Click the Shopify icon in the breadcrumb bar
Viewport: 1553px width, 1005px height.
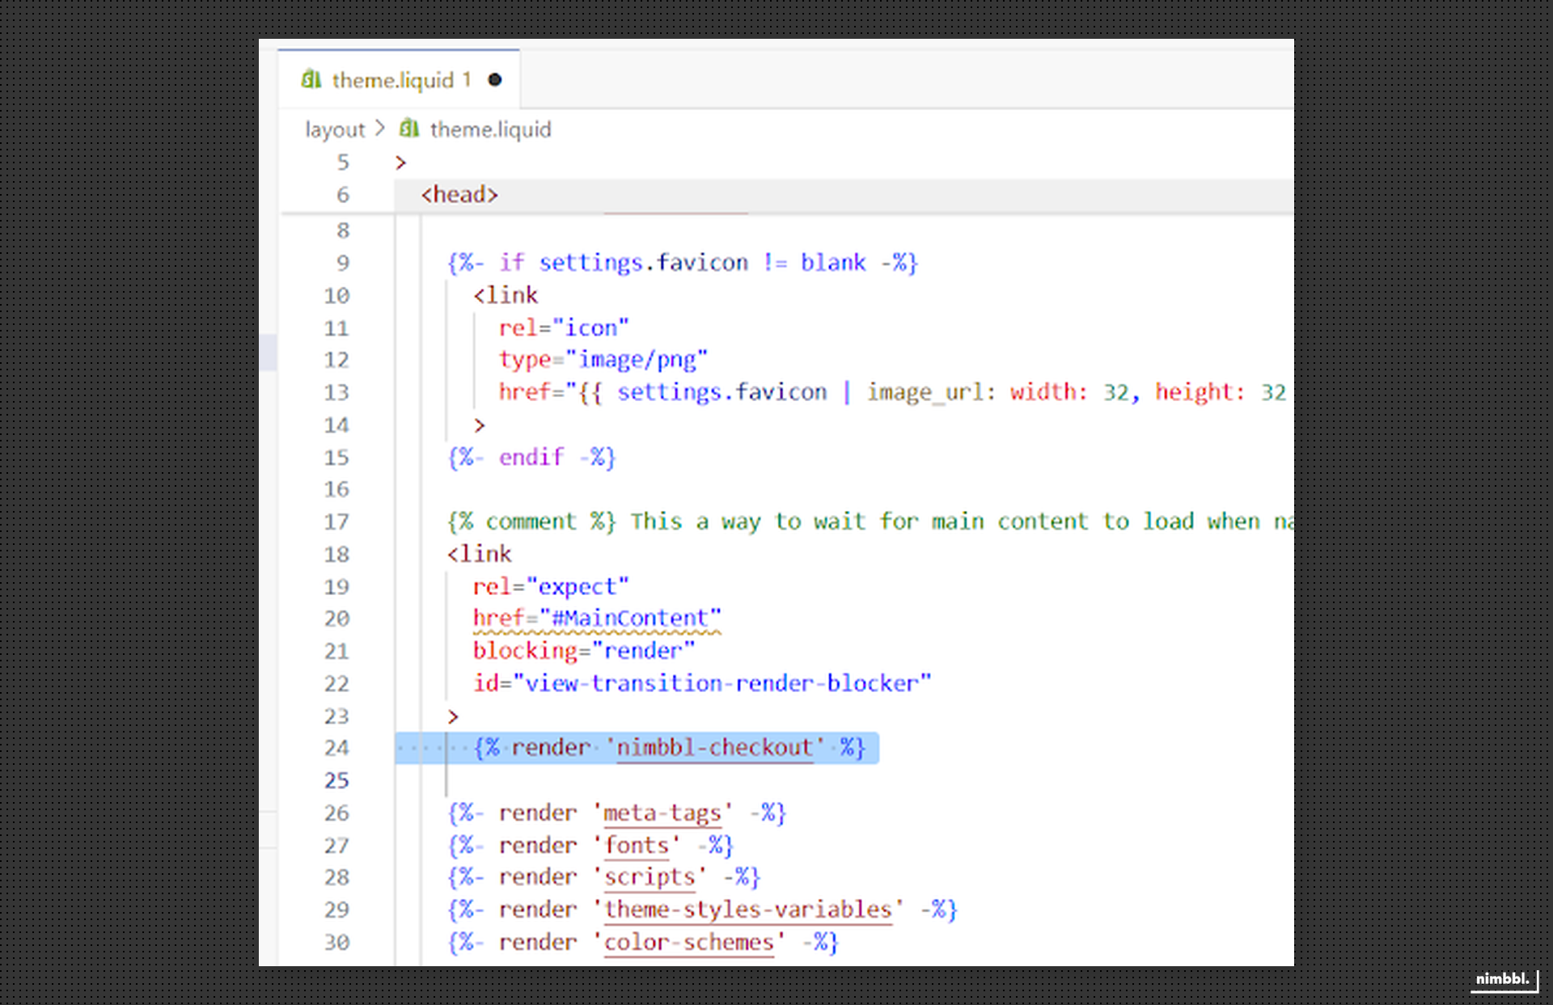pos(408,129)
